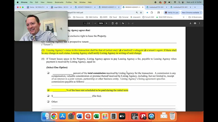
Task: Click the undo arrow in PDF toolbar
Action: (129, 23)
